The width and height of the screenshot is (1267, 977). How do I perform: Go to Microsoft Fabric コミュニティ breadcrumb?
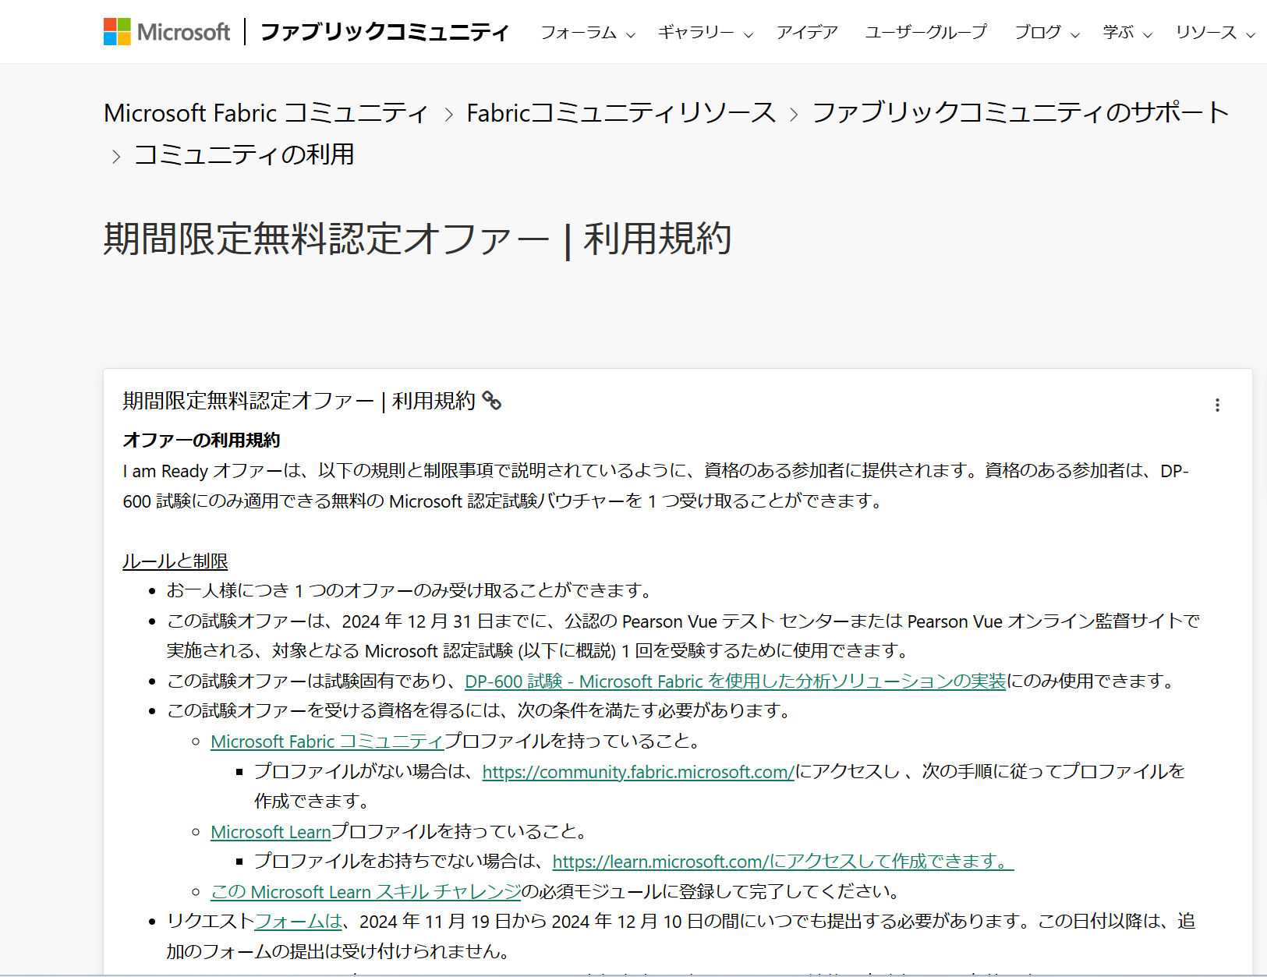[266, 113]
